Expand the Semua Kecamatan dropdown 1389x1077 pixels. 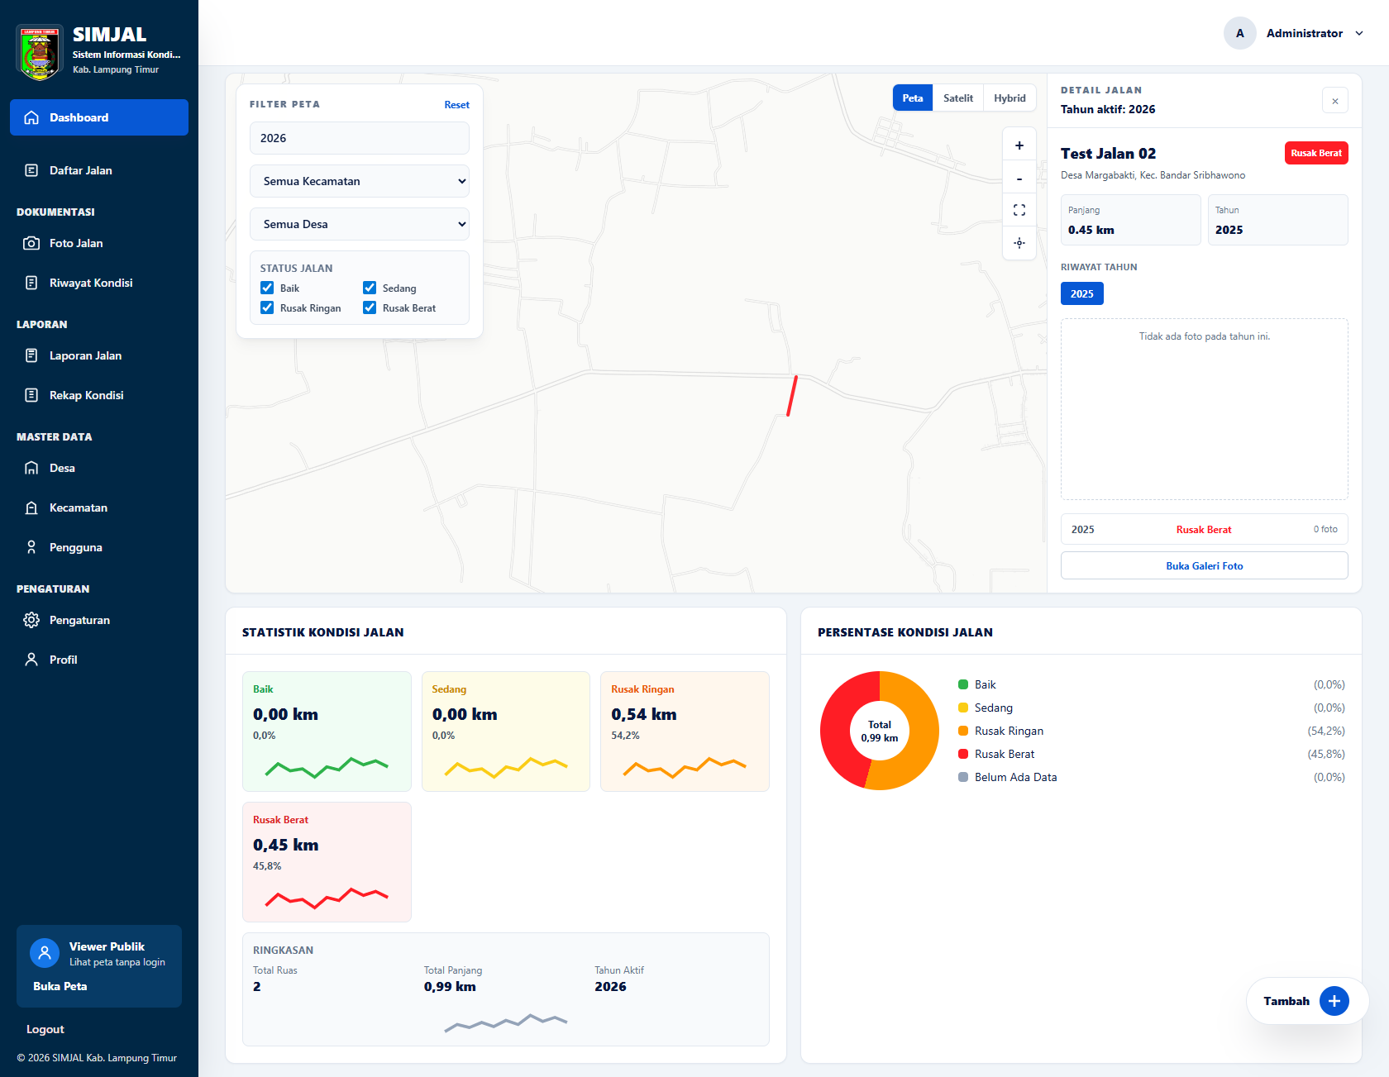(x=360, y=181)
